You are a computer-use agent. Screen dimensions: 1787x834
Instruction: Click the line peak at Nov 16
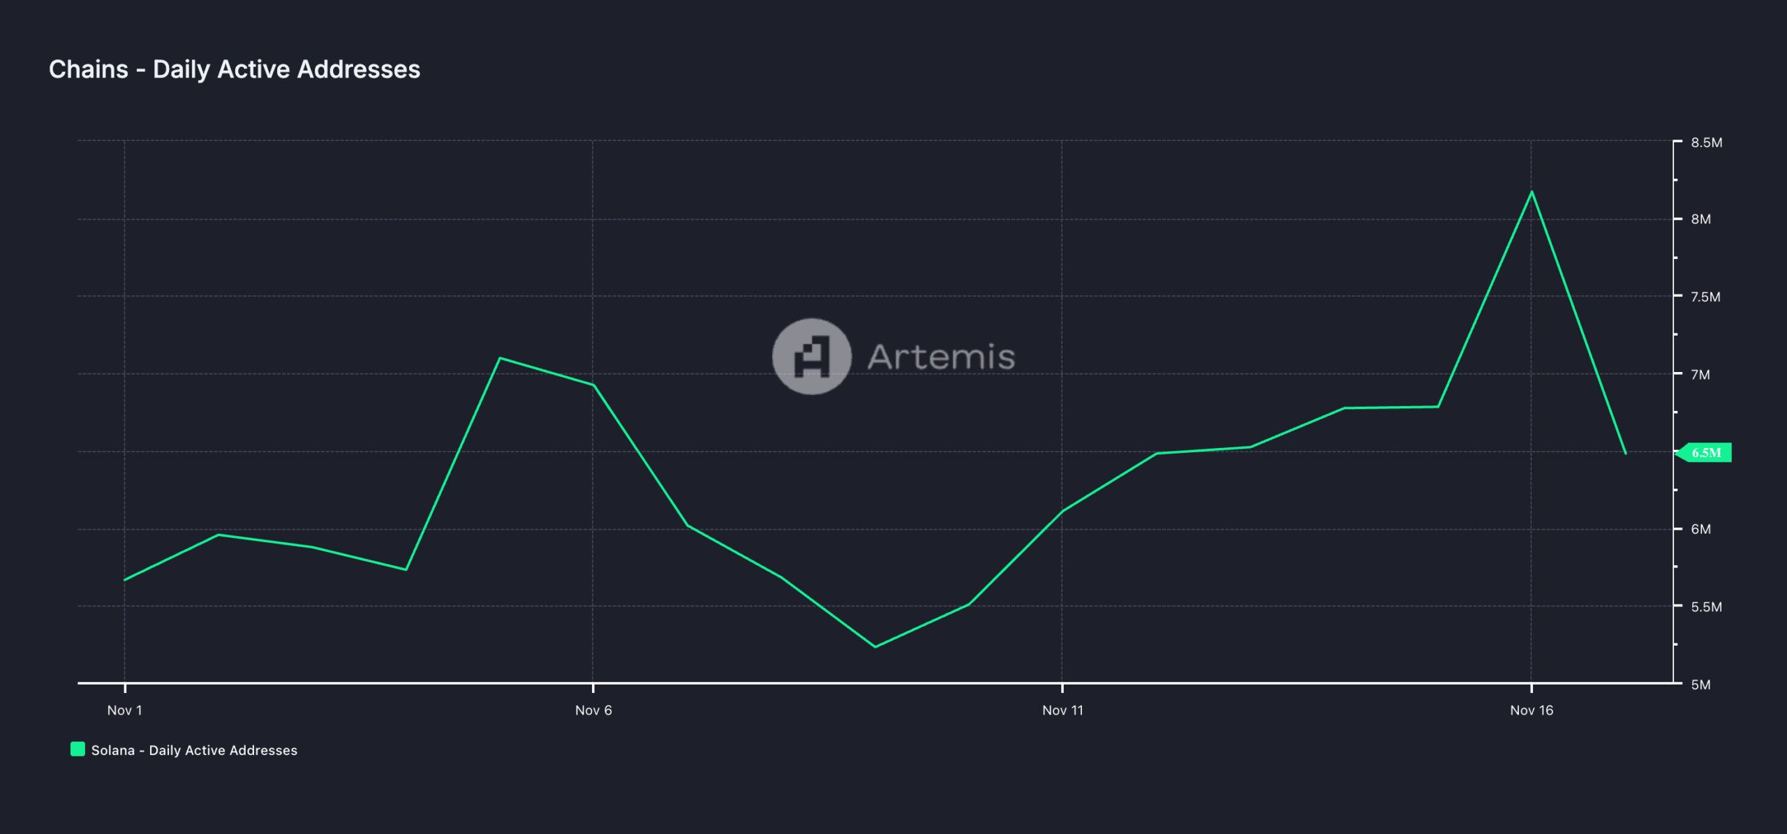point(1532,192)
